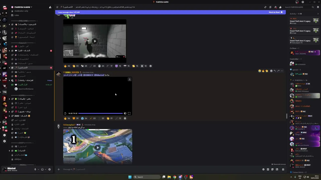The height and width of the screenshot is (180, 321).
Task: Open microphone input options arrow
Action: (x=38, y=169)
